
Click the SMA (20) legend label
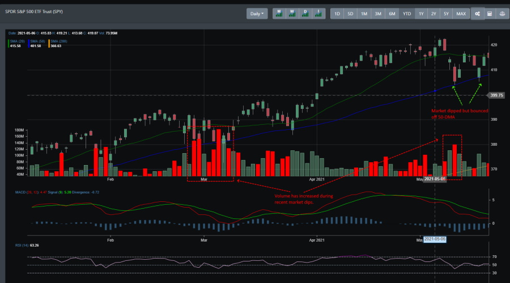[17, 41]
